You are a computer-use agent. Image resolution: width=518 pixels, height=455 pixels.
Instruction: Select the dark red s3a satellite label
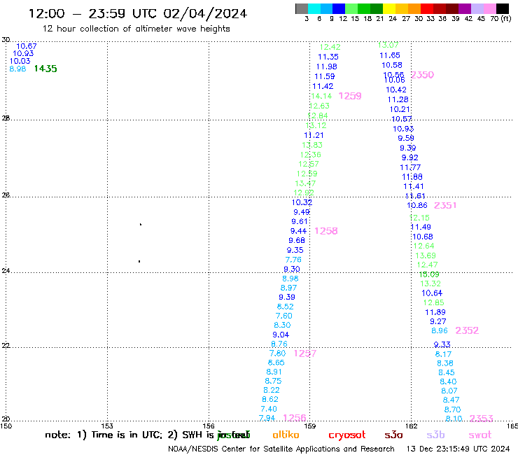393,435
